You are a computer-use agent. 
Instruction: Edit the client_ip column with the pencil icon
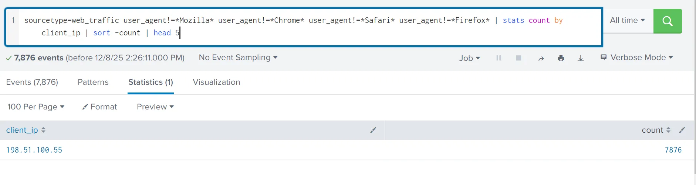coord(373,130)
